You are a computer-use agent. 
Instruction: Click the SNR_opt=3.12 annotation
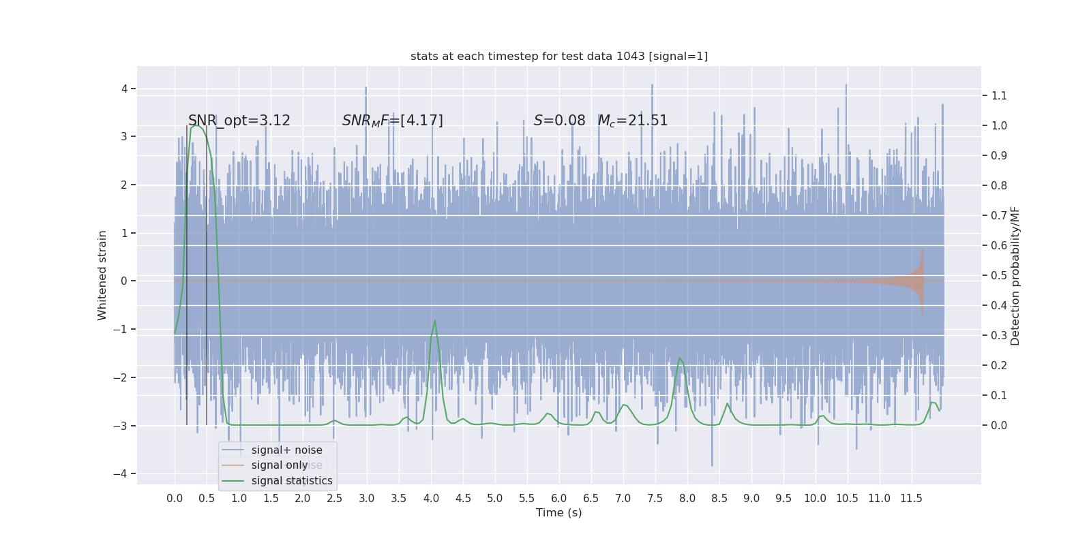coord(239,121)
